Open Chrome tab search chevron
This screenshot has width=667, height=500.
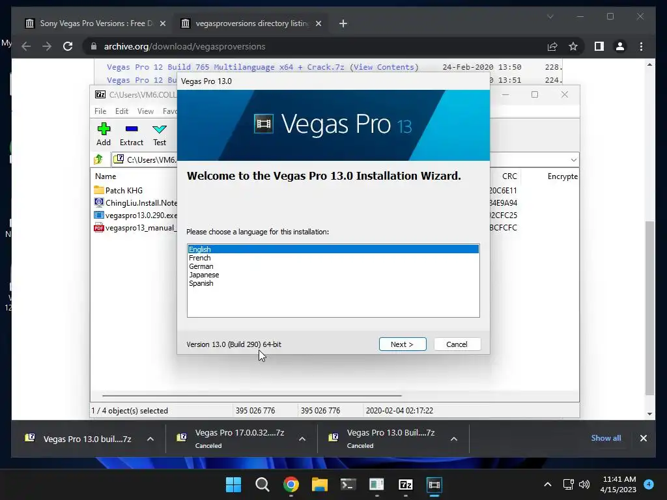[550, 16]
